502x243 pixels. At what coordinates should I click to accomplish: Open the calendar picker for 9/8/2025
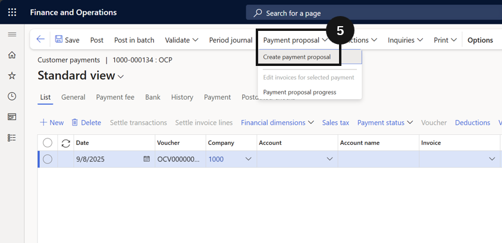pyautogui.click(x=147, y=159)
